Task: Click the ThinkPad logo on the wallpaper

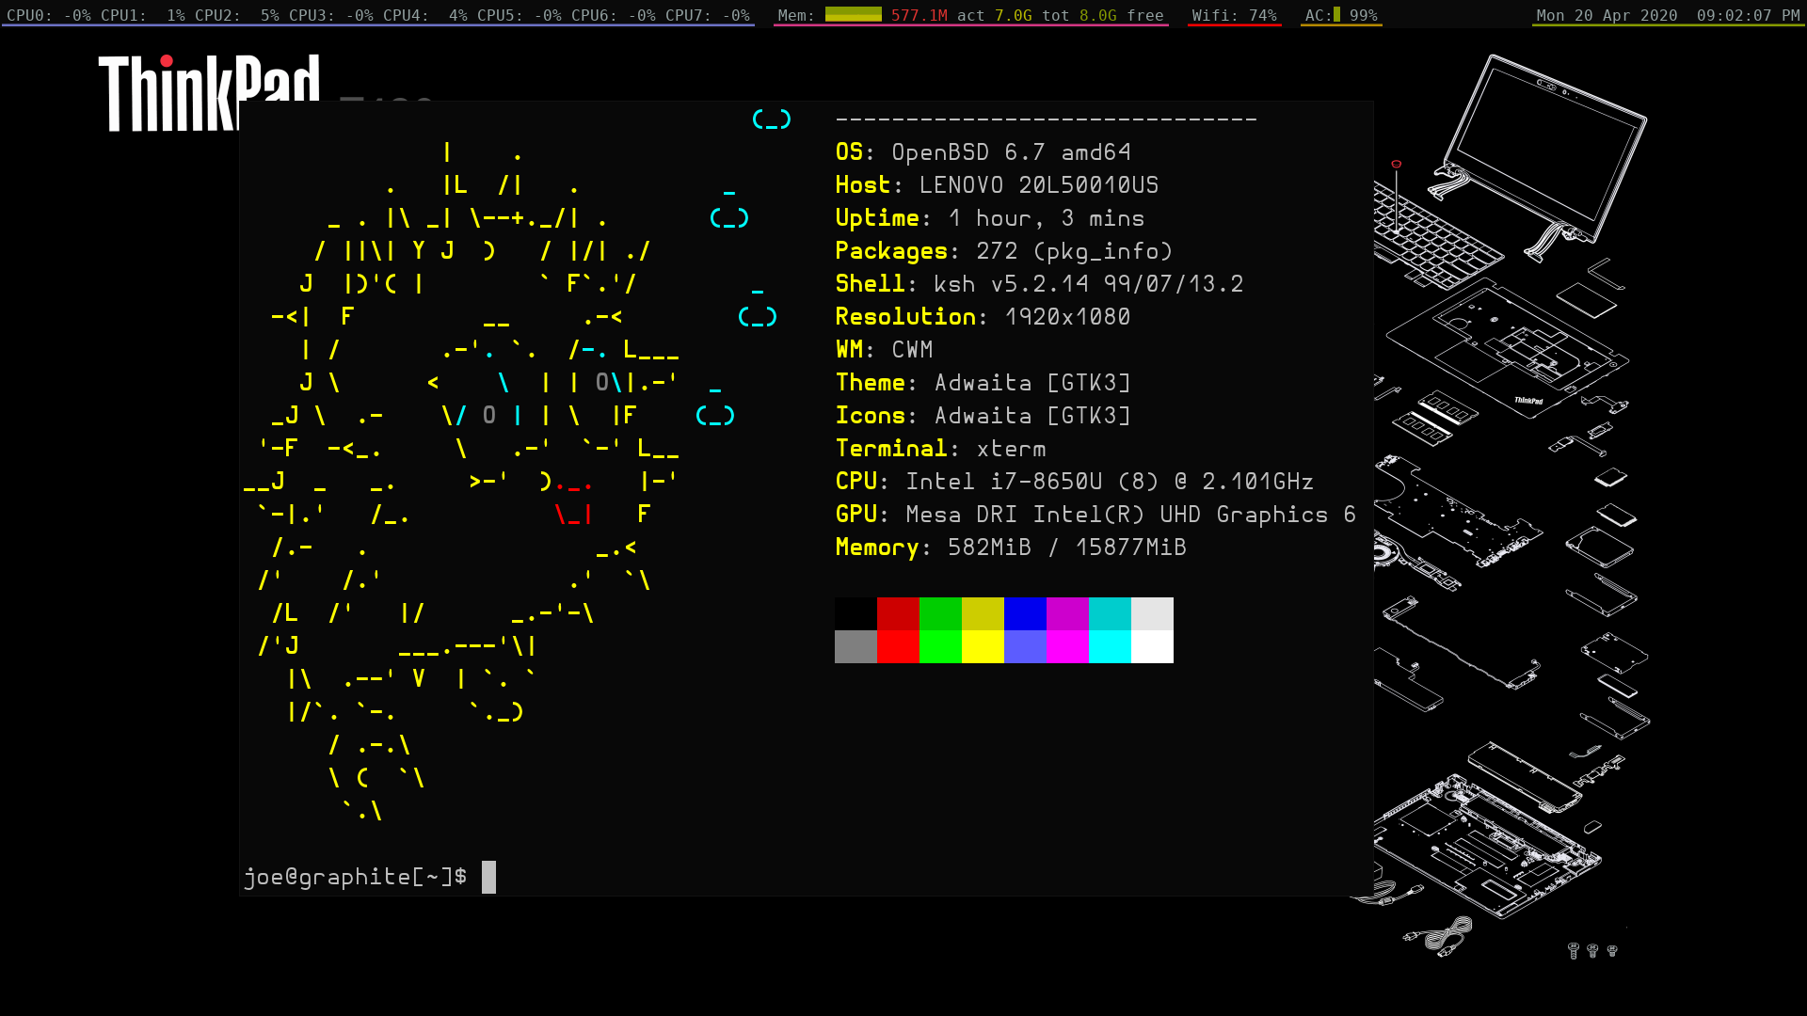Action: pyautogui.click(x=209, y=92)
